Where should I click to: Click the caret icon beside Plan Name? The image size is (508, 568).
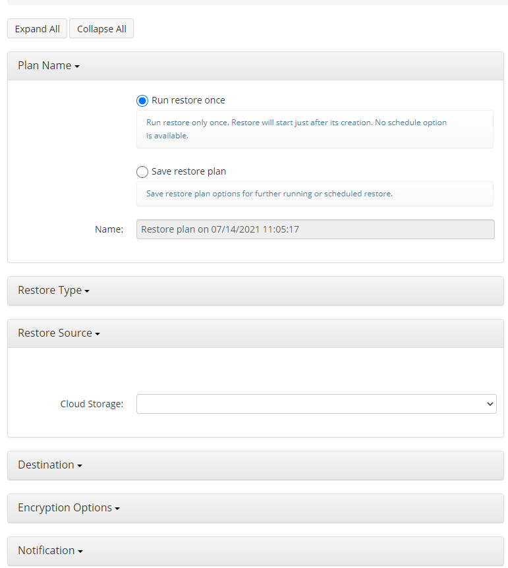(x=77, y=67)
